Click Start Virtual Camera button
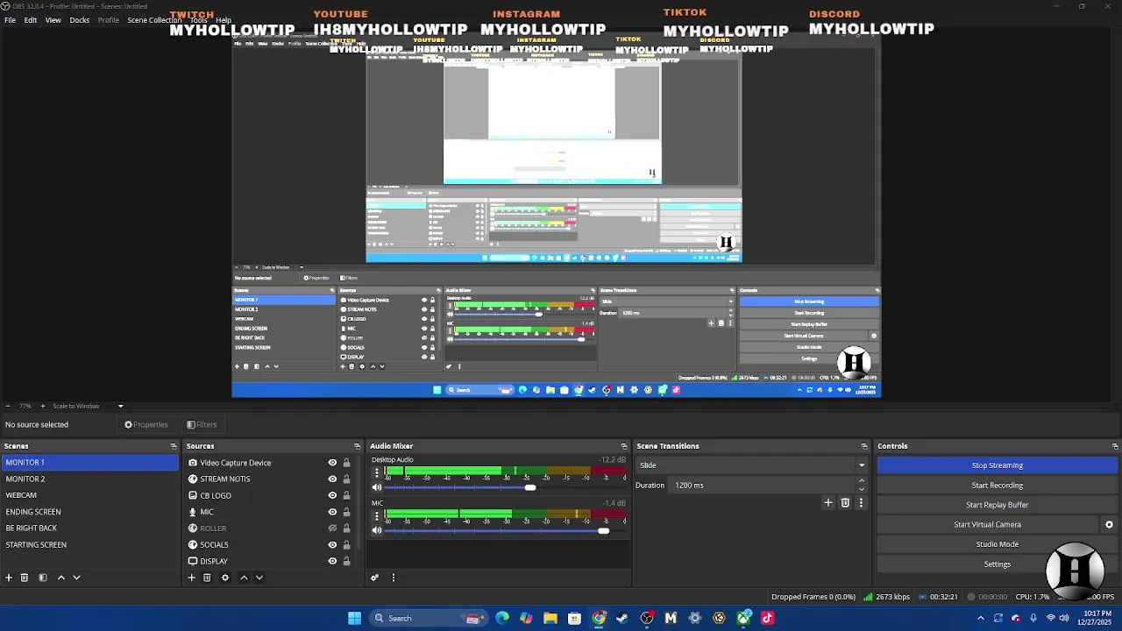1122x631 pixels. (x=988, y=525)
